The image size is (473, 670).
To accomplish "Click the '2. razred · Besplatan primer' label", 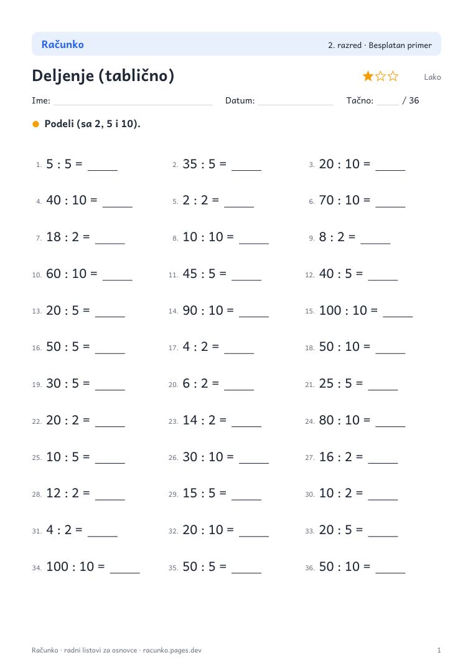I will 380,45.
